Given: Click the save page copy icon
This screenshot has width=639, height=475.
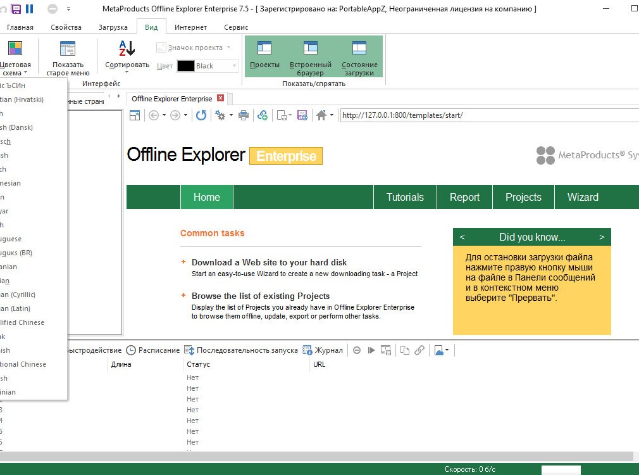Looking at the screenshot, I should [x=282, y=115].
